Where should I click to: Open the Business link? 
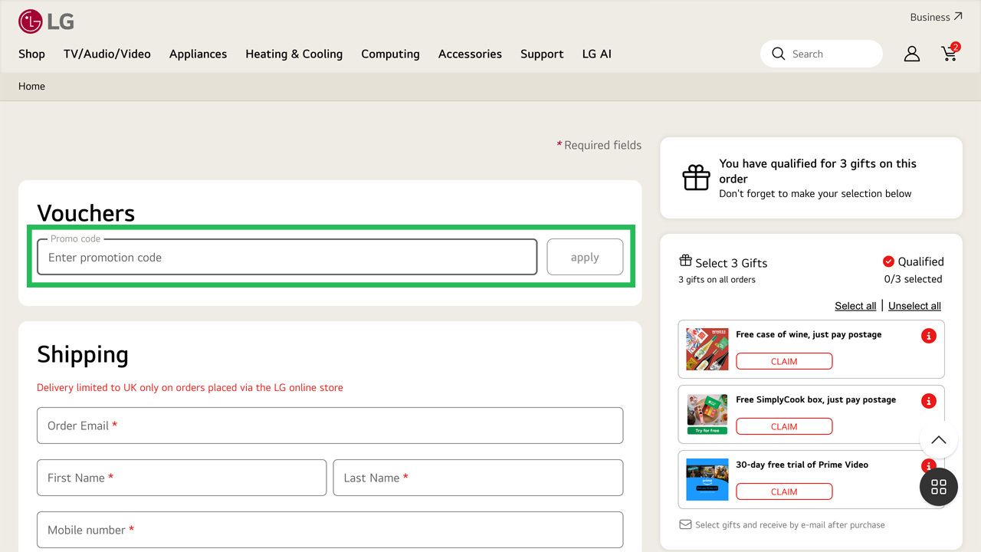click(x=930, y=17)
